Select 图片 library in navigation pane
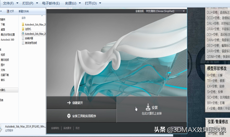Screen dimensions: 230x137 pyautogui.click(x=3, y=65)
